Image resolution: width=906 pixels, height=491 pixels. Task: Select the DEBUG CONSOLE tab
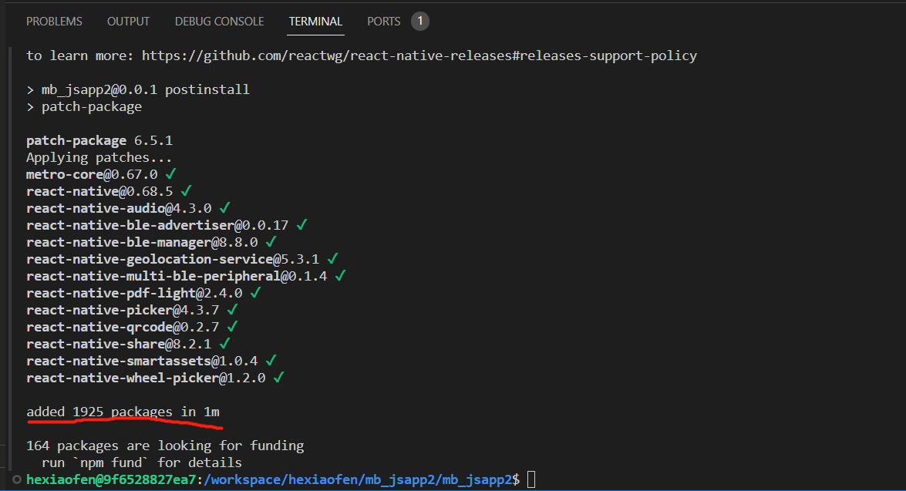[219, 22]
